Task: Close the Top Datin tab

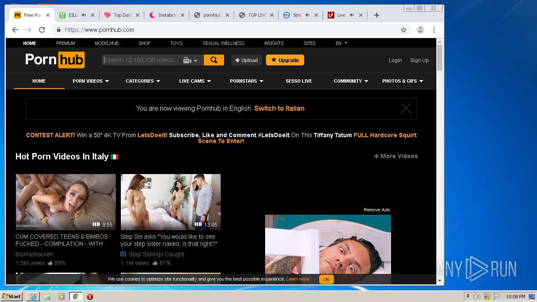Action: tap(138, 15)
